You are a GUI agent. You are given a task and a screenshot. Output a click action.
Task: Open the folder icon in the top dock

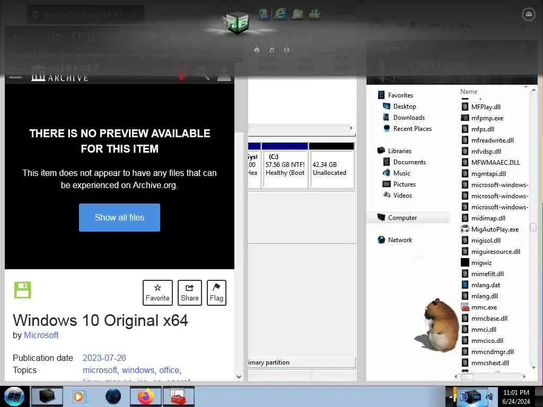(297, 14)
